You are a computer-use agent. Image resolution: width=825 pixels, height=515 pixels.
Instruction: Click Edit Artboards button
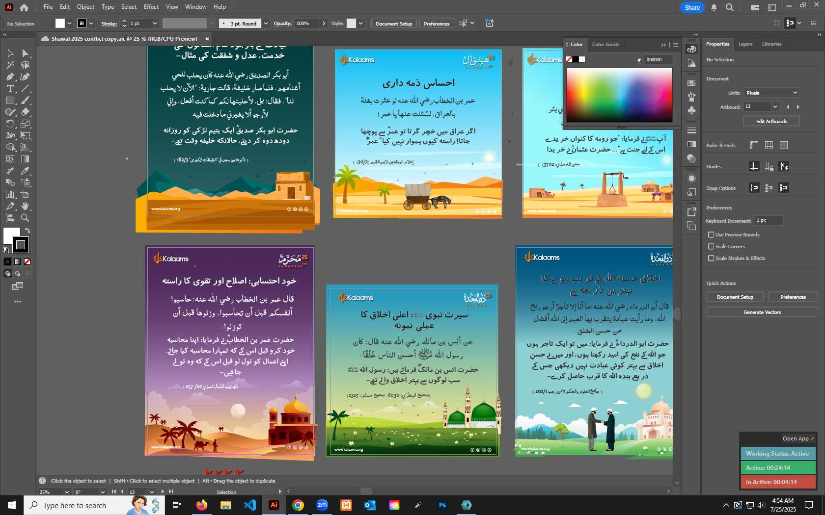click(x=771, y=121)
